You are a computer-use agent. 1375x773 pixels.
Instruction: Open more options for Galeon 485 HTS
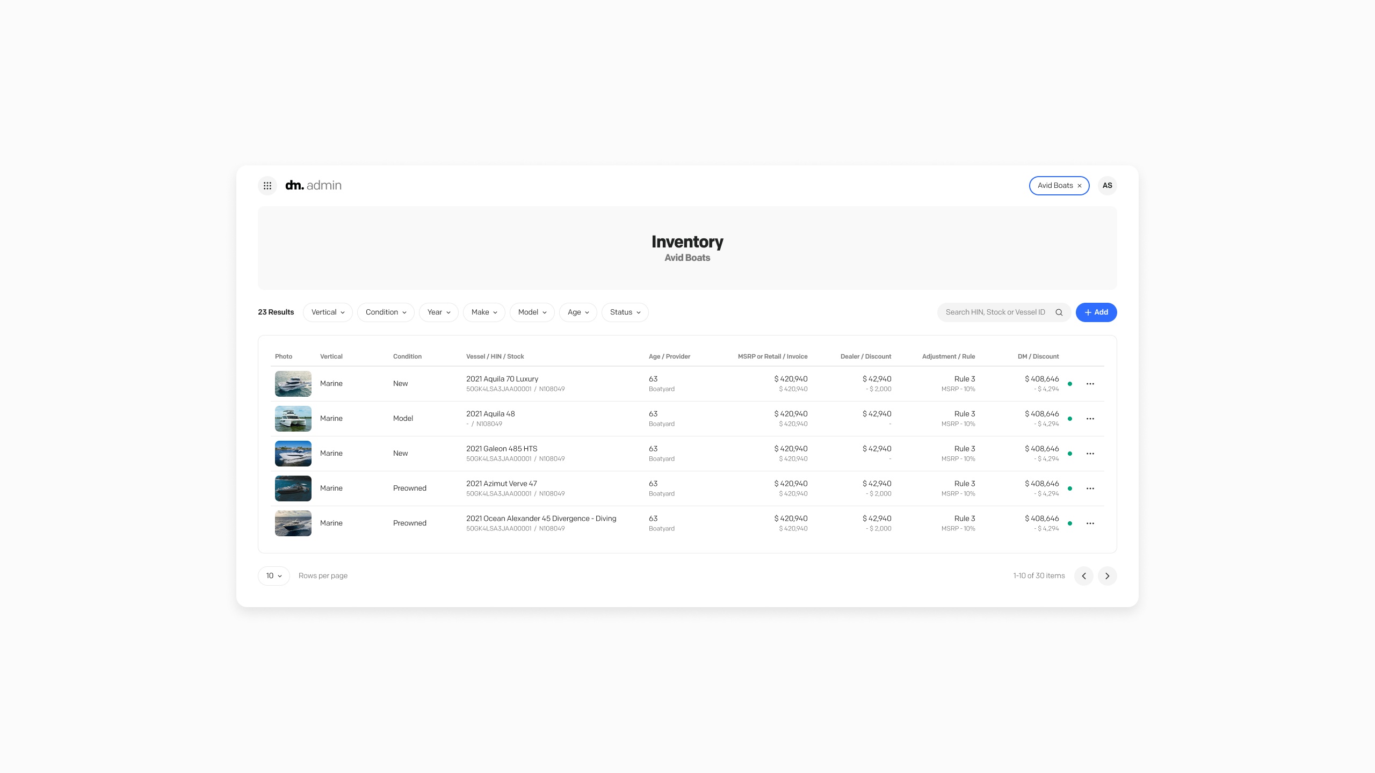click(x=1090, y=454)
